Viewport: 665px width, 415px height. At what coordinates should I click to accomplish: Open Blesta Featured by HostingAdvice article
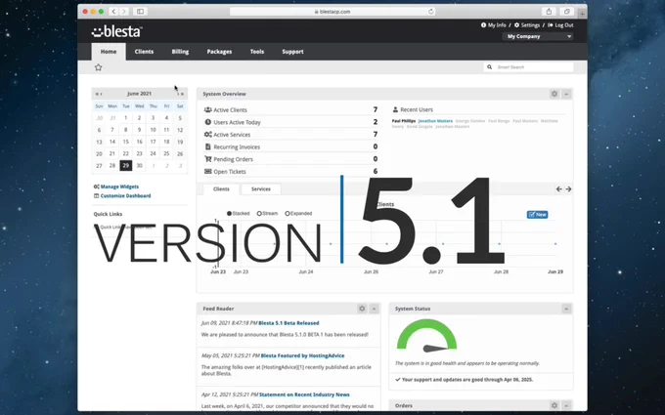pyautogui.click(x=302, y=355)
